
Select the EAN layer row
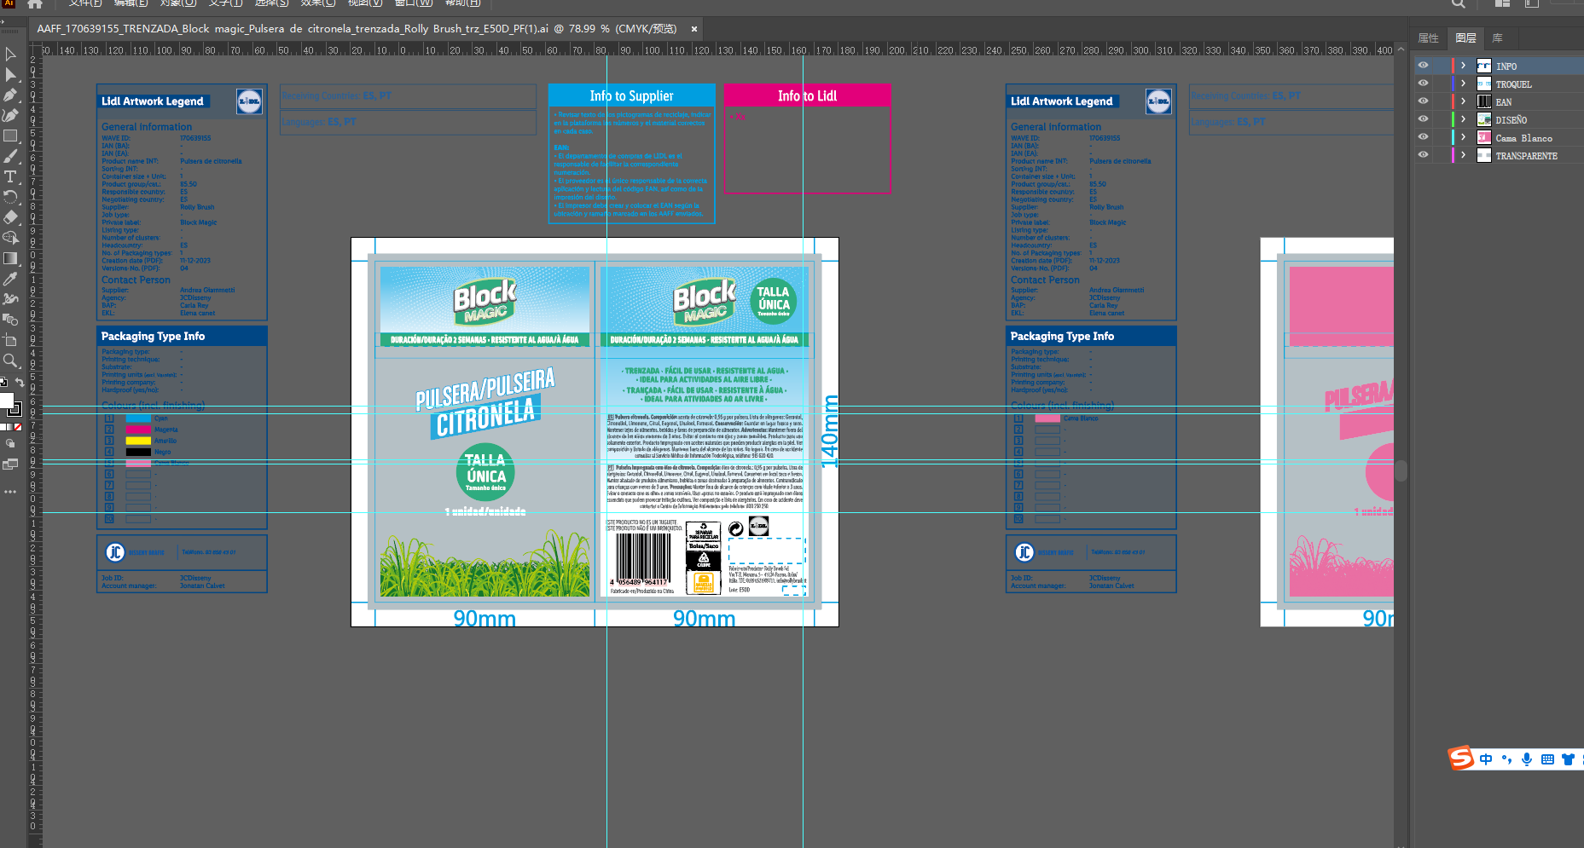click(1498, 101)
